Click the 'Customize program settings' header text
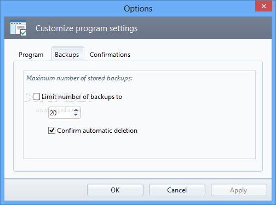This screenshot has height=205, width=276. [87, 28]
